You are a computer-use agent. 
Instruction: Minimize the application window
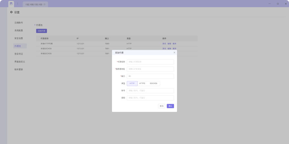[270, 4]
